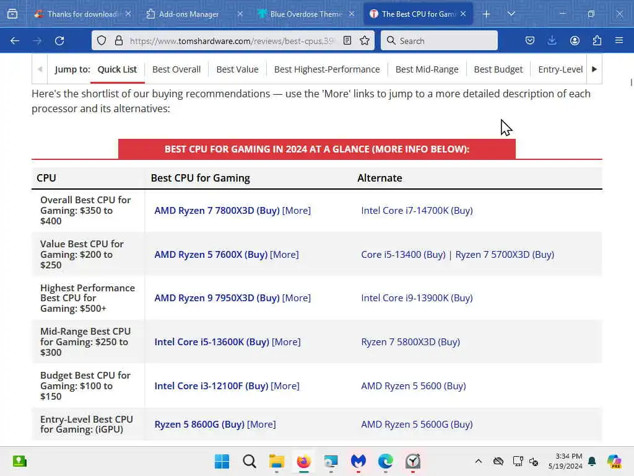This screenshot has width=634, height=476.
Task: Switch to Add-ons Manager tab
Action: 189,14
